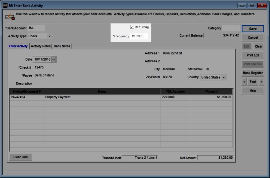Screen dimensions: 270x178
Task: Clear the activity form
Action: click(x=259, y=46)
